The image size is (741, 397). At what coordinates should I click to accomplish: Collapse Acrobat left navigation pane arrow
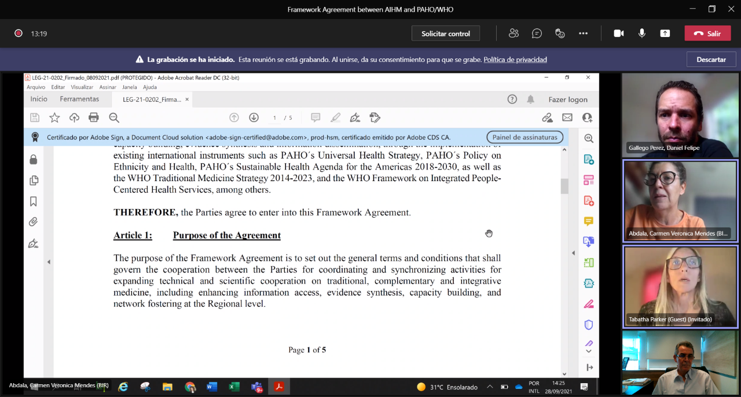49,262
